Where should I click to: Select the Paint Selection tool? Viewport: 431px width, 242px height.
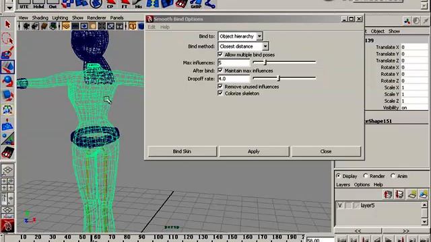coord(7,52)
